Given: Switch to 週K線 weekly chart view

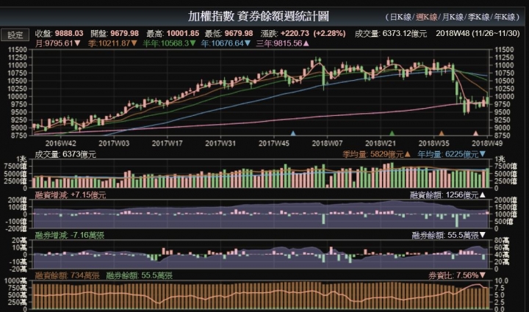Looking at the screenshot, I should click(426, 17).
